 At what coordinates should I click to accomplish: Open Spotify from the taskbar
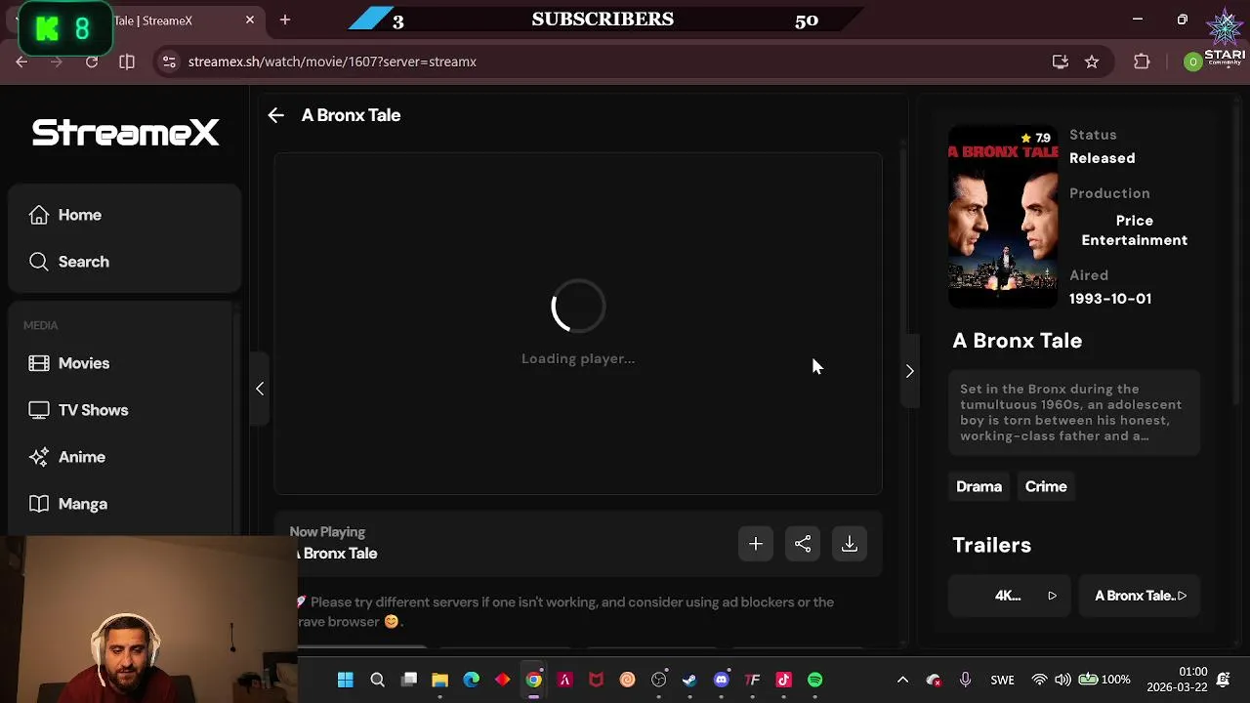point(814,680)
